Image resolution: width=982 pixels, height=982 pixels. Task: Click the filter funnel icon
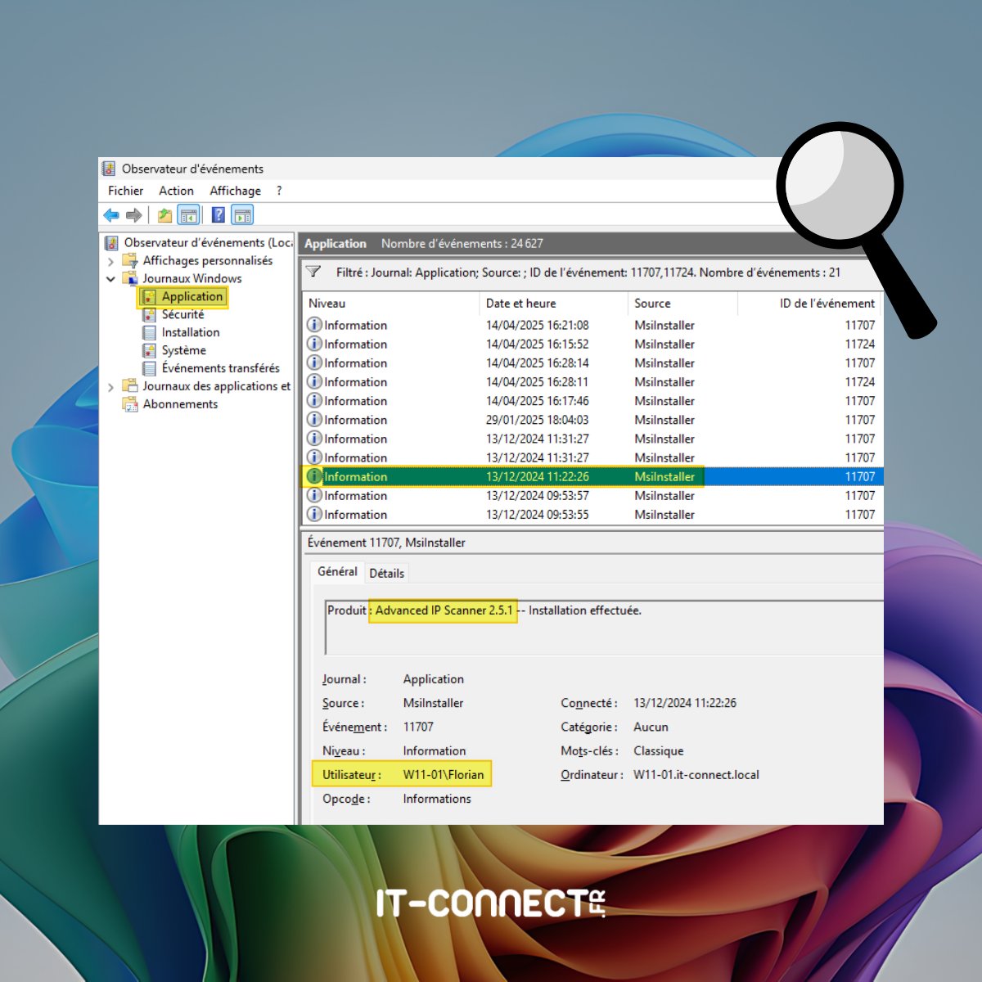coord(313,272)
